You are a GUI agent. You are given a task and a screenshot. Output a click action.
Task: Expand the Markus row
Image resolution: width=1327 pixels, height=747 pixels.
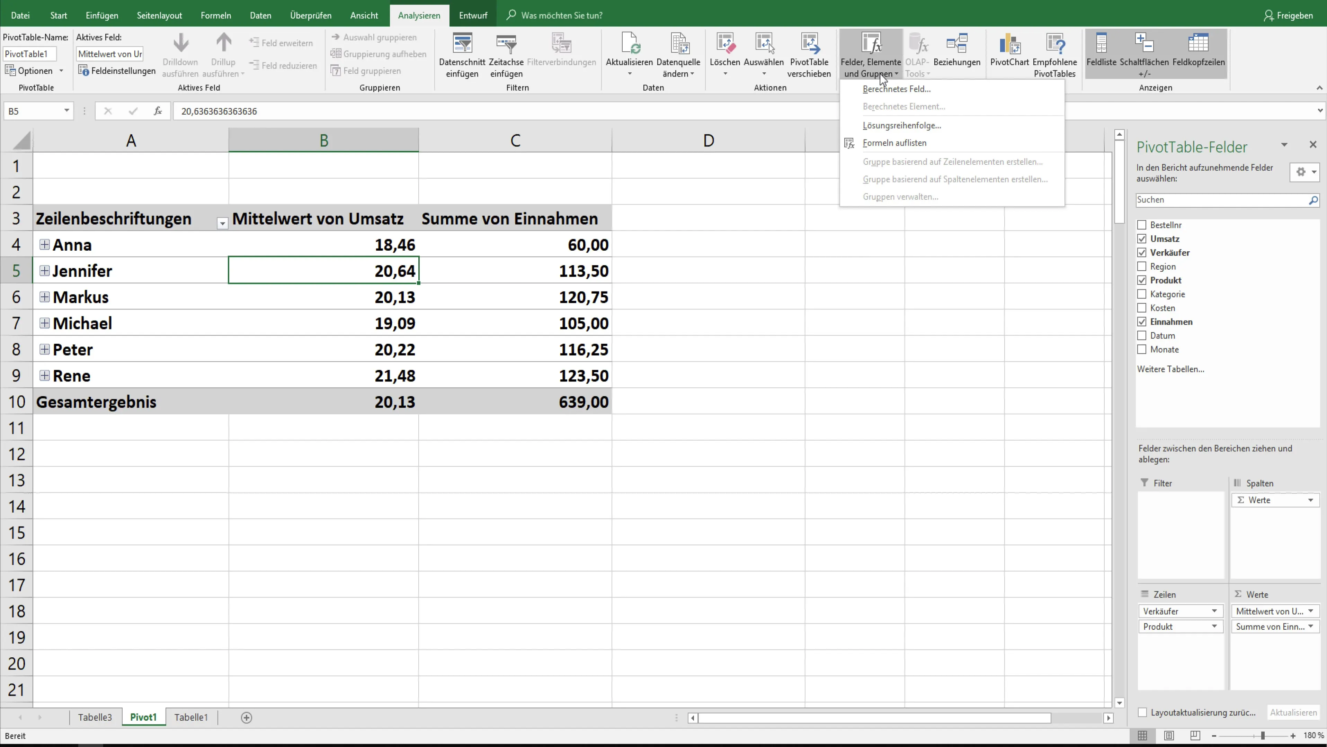44,297
